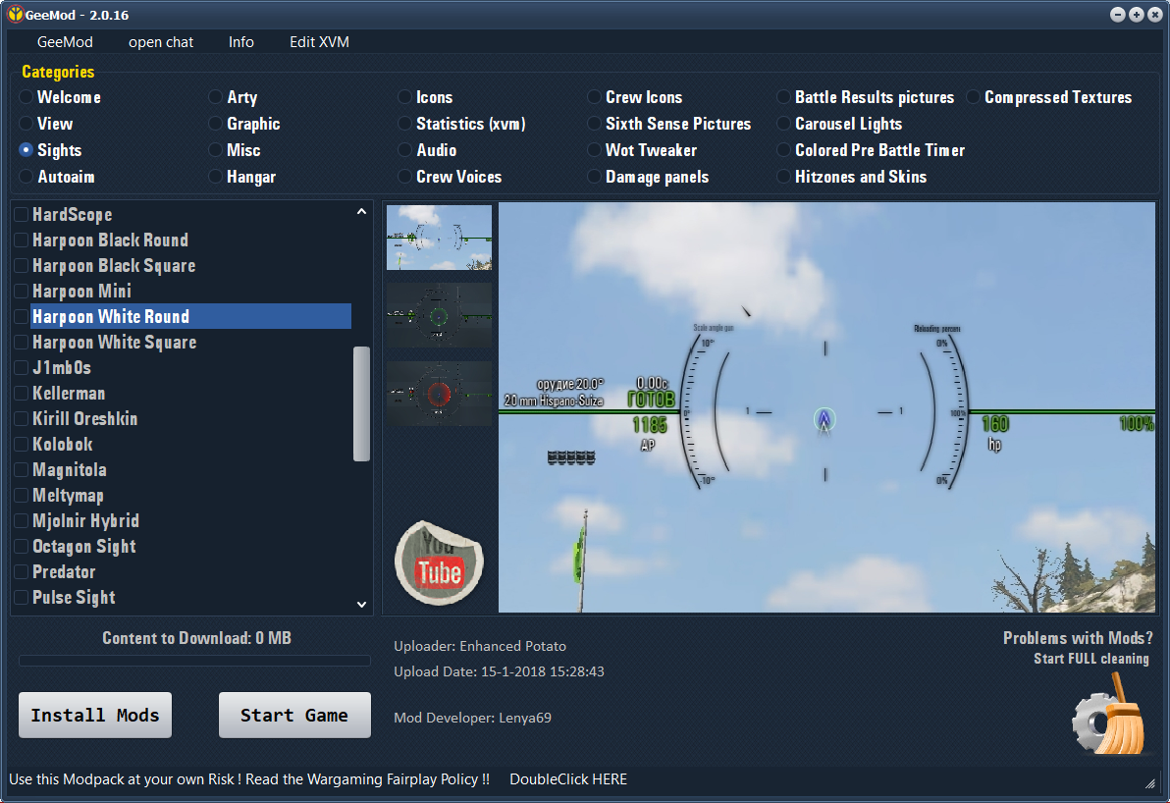Screen dimensions: 1170x803
Task: Click the Install Mods button
Action: pos(95,715)
